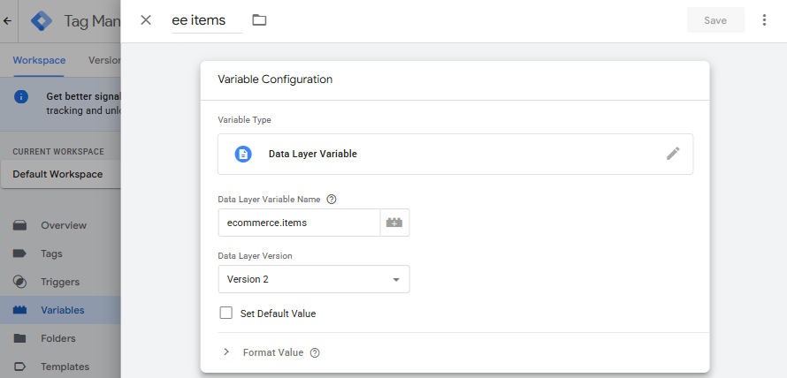Click the Tag Manager logo
Image resolution: width=787 pixels, height=378 pixels.
point(42,20)
